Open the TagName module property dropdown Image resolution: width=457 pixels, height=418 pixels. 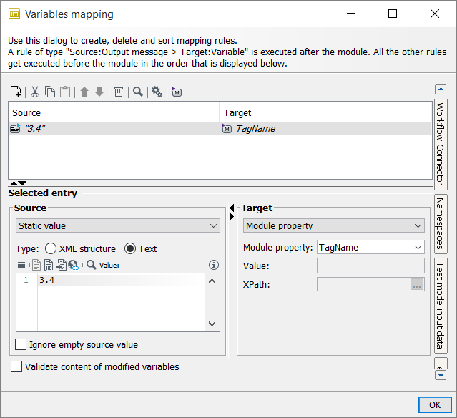point(370,247)
